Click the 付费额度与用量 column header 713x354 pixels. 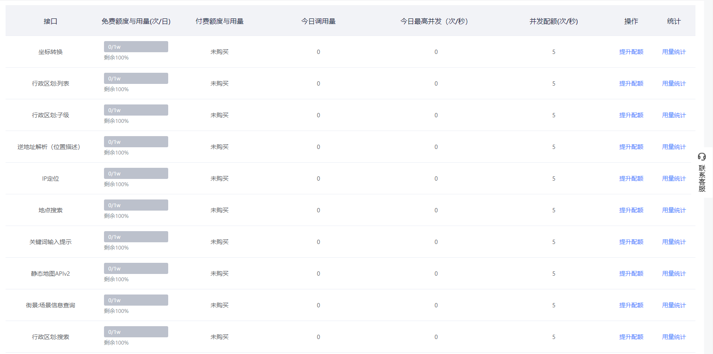[220, 21]
